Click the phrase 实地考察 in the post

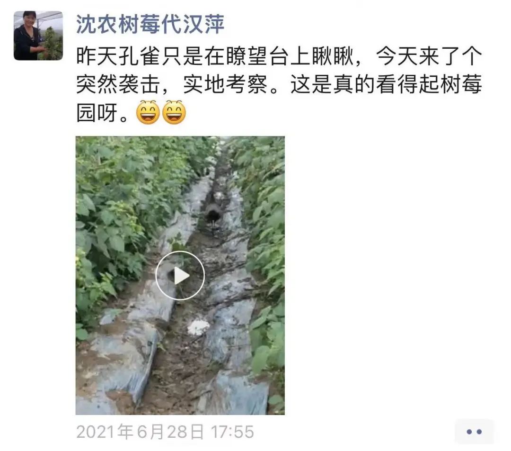coord(225,84)
